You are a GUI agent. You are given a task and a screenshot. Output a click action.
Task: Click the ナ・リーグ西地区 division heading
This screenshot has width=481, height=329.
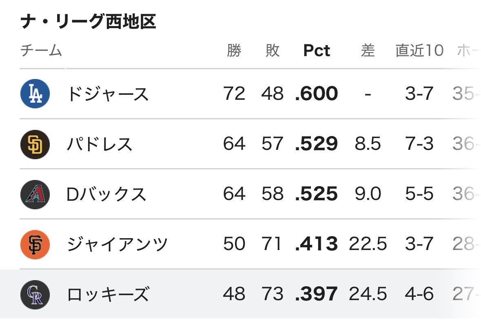click(x=89, y=22)
